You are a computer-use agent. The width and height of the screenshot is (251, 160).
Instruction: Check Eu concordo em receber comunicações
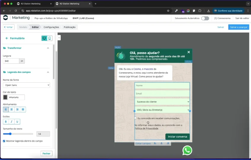(136, 118)
